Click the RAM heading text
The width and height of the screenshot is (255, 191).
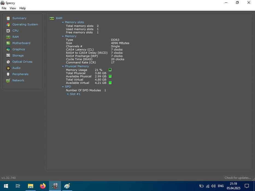59,18
